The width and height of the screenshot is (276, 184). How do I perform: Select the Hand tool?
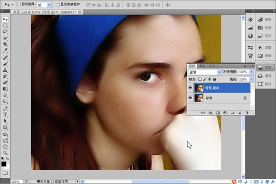click(5, 147)
